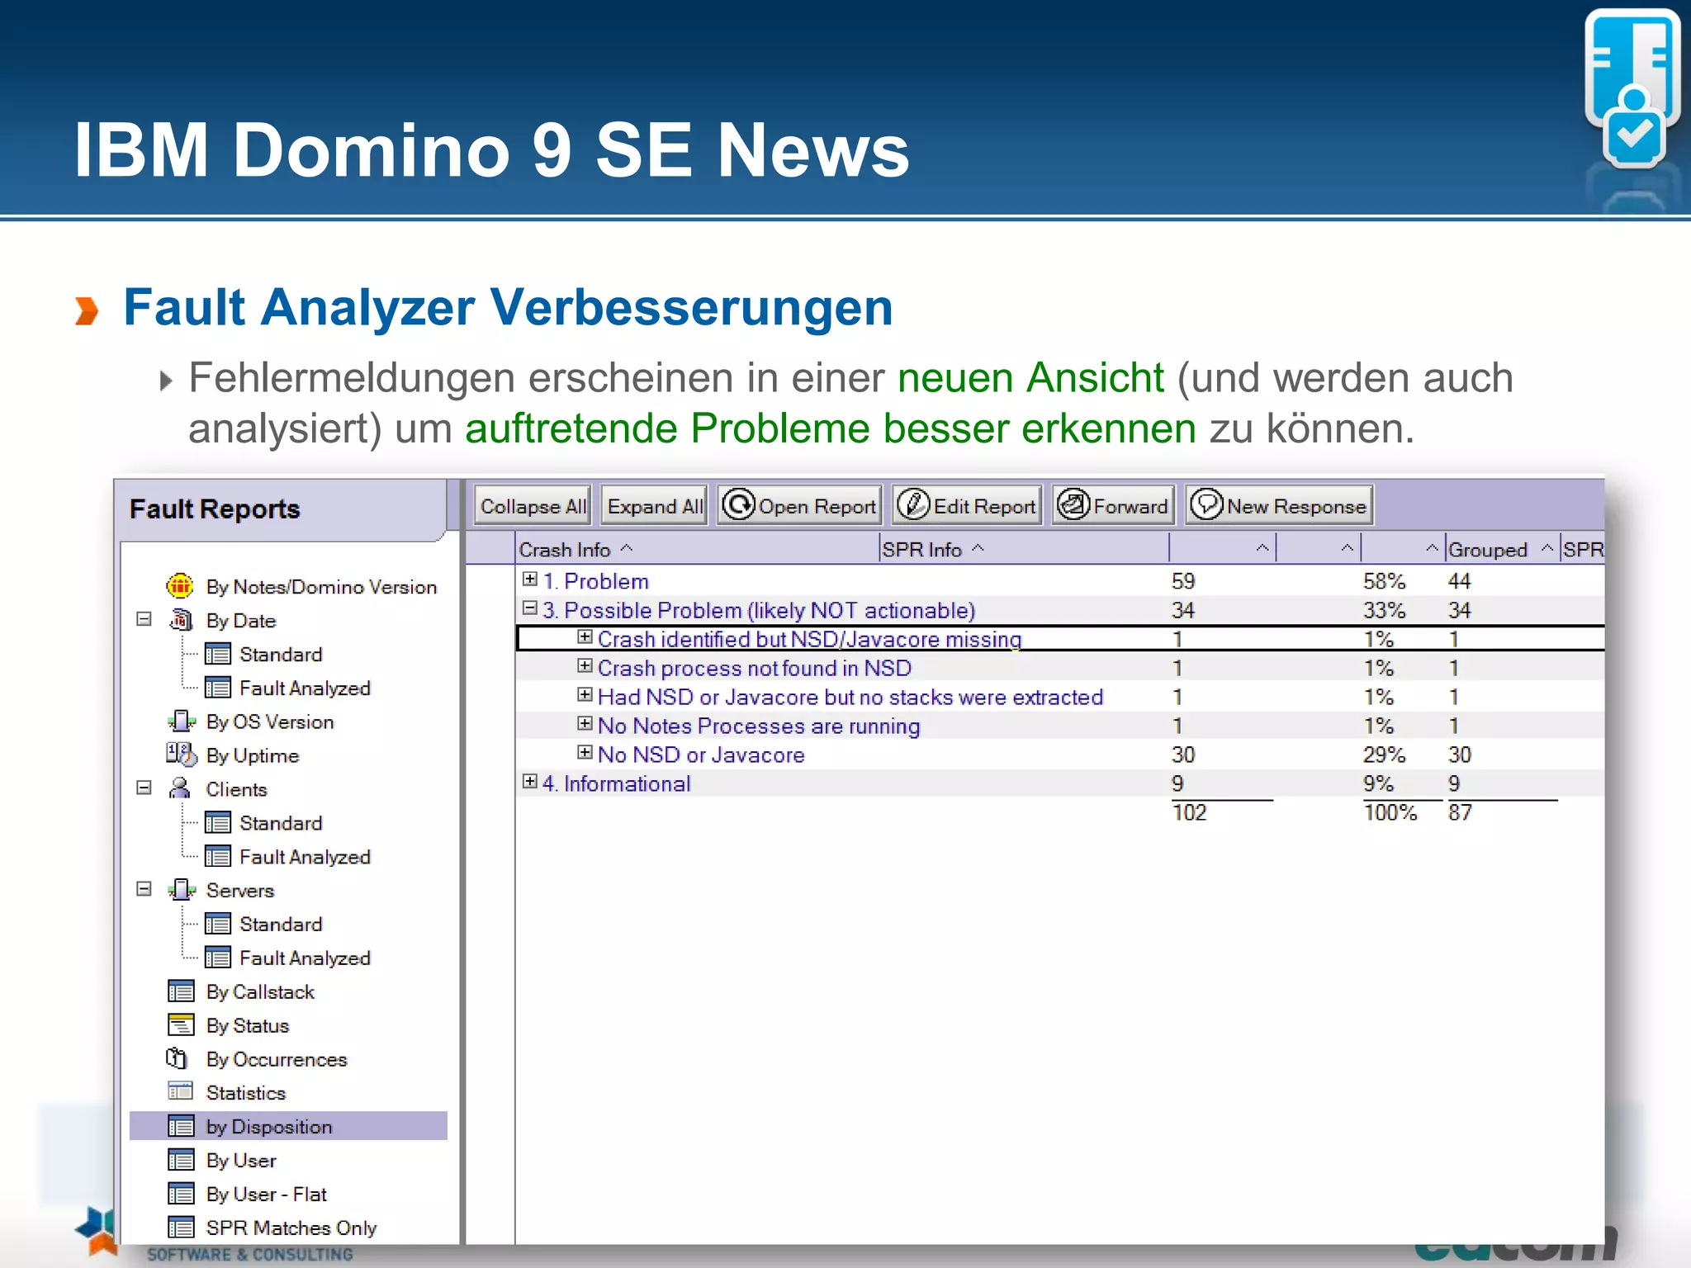The width and height of the screenshot is (1691, 1268).
Task: Click the by Disposition view icon
Action: [181, 1126]
